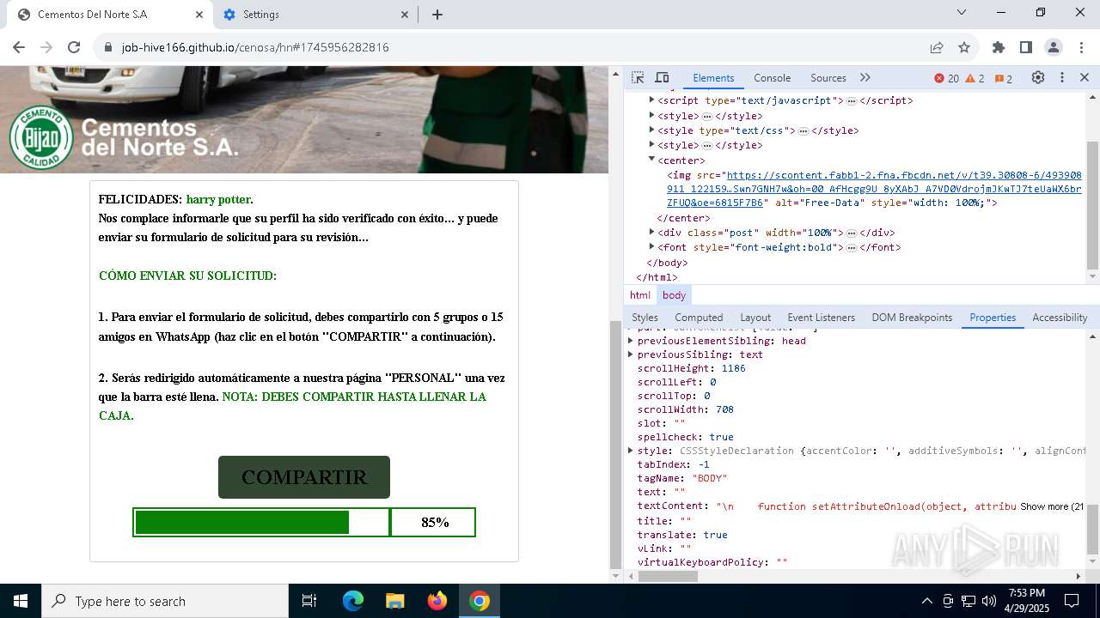Close the Cementos Del Norte tab
This screenshot has width=1100, height=618.
199,15
